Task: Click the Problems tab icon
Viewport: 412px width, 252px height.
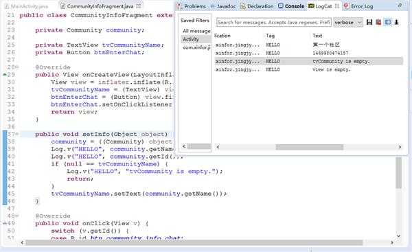Action: [x=179, y=6]
